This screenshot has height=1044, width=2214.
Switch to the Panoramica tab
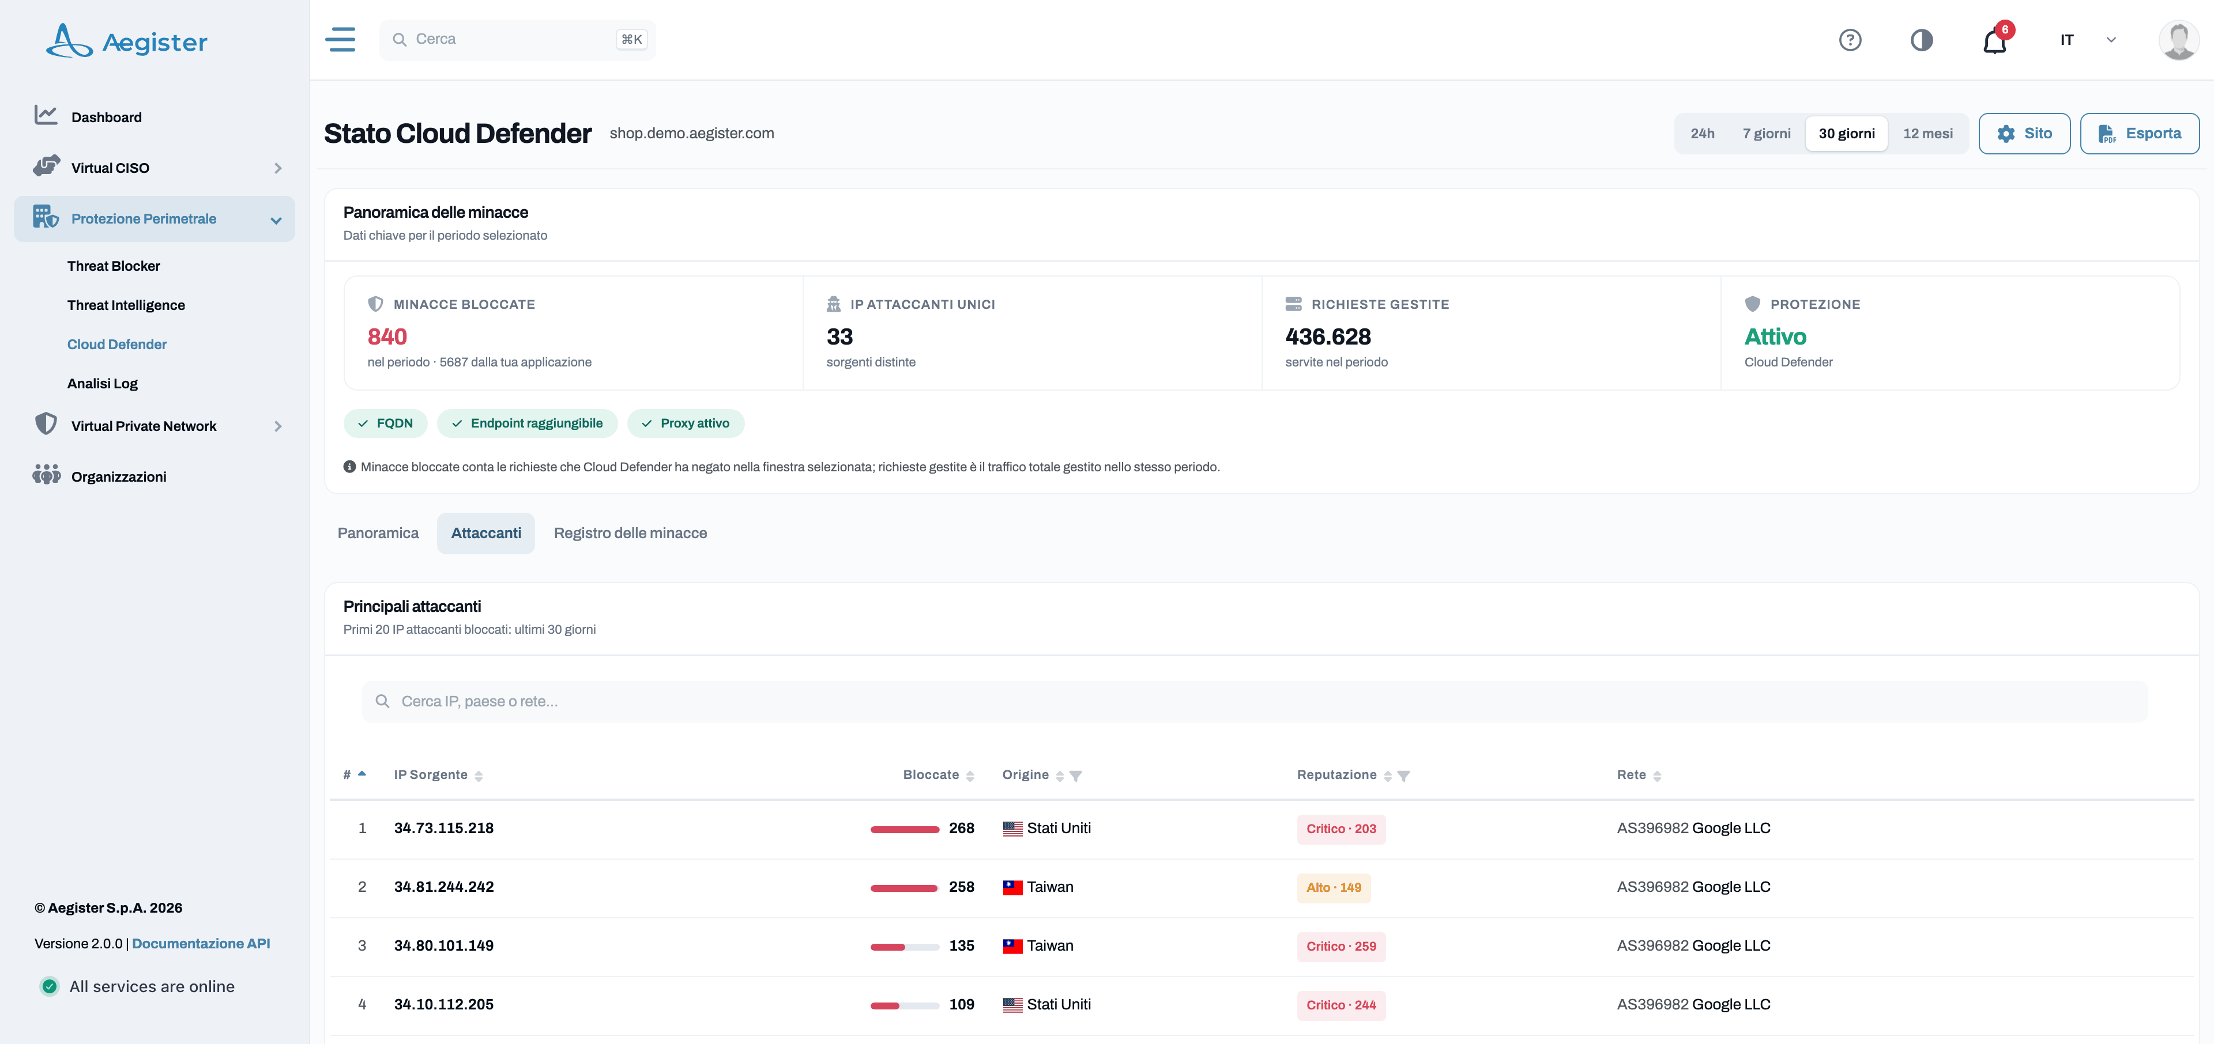point(378,533)
